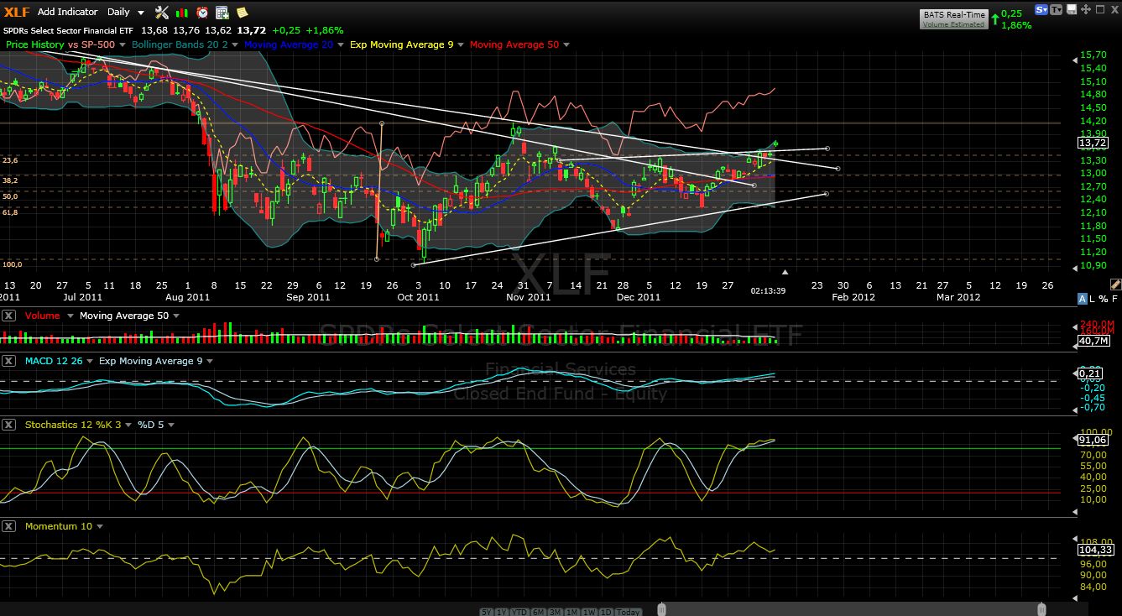1122x616 pixels.
Task: Switch to the YTD time range
Action: (519, 612)
